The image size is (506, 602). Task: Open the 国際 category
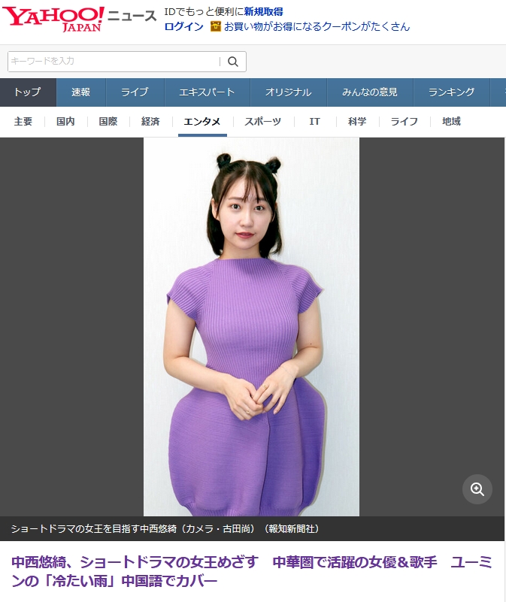(108, 122)
